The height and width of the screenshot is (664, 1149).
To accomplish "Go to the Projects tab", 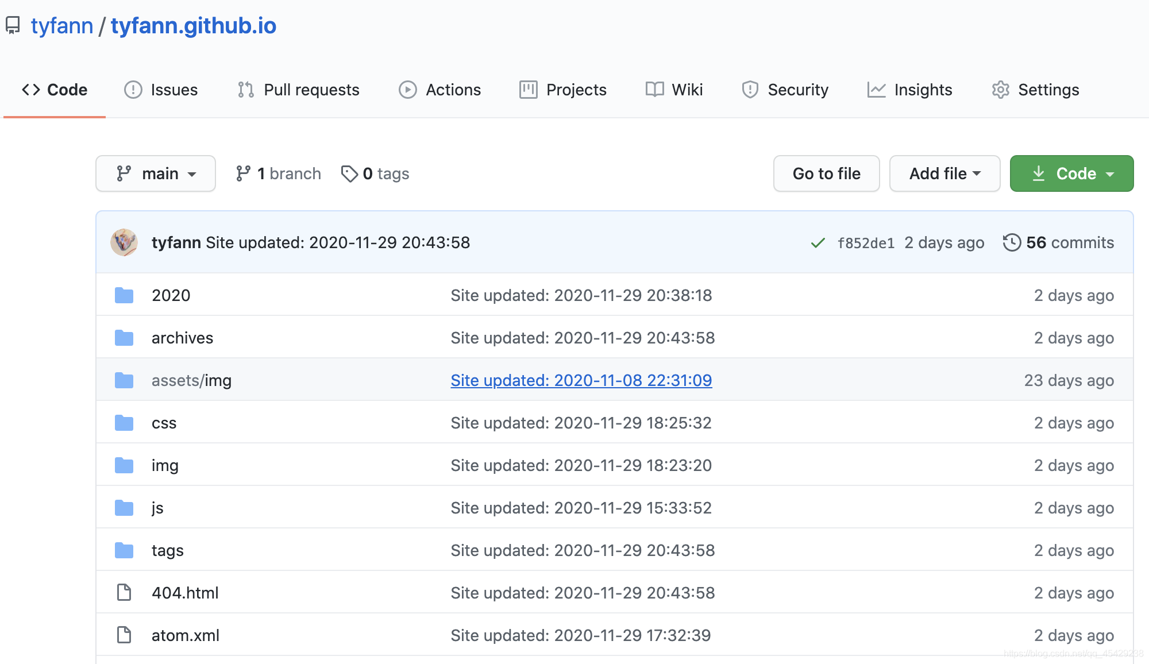I will pos(563,90).
